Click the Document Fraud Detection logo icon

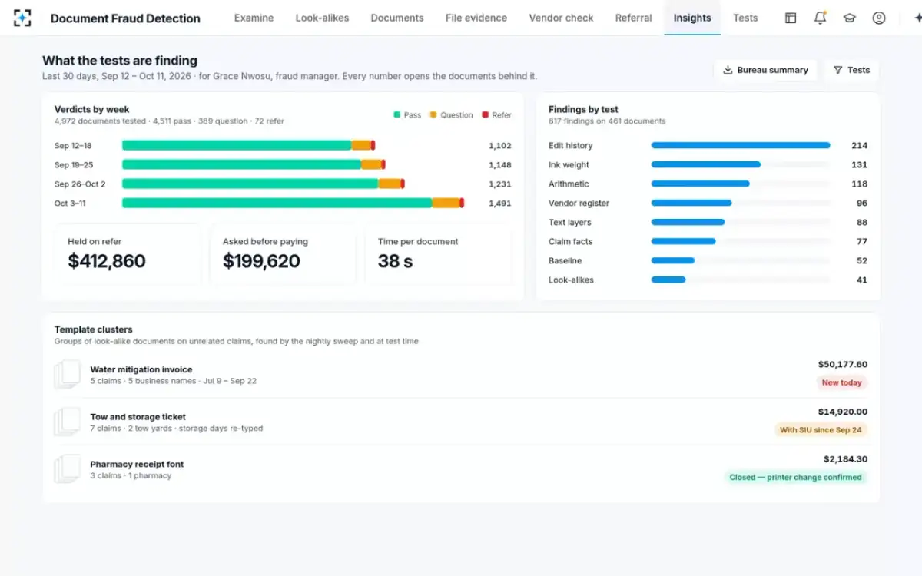22,18
